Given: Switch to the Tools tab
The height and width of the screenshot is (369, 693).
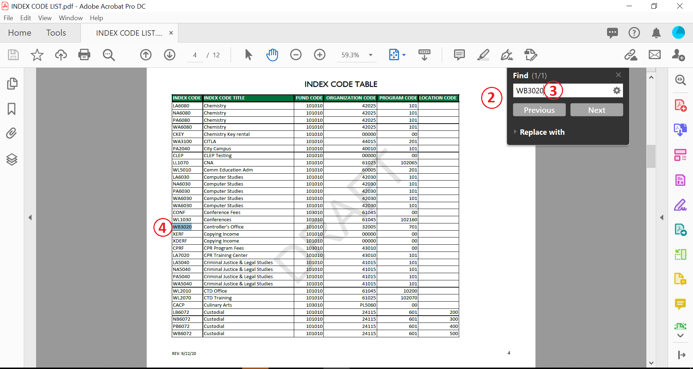Looking at the screenshot, I should coord(56,33).
